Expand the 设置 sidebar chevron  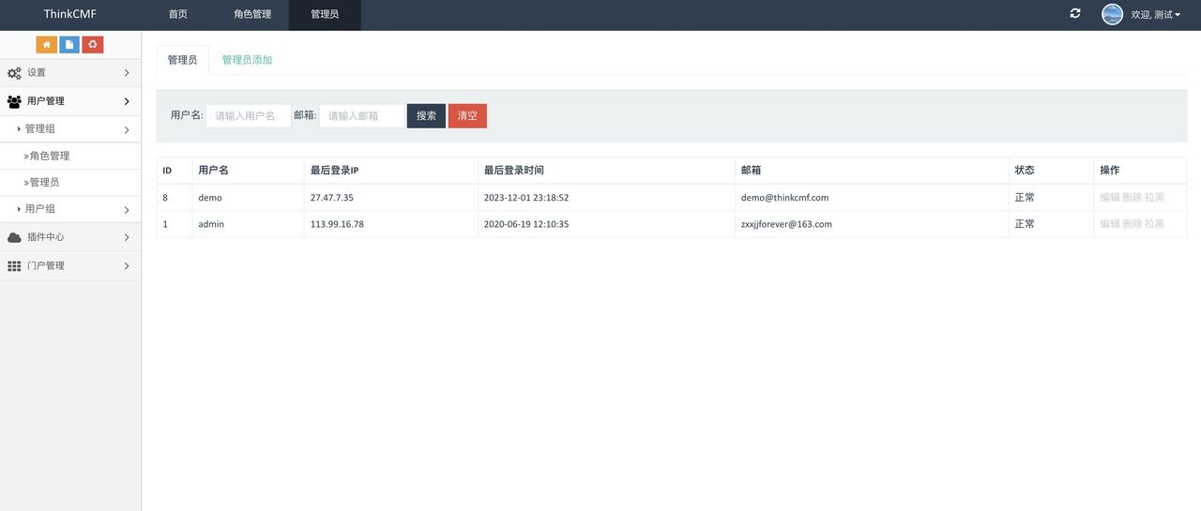(x=127, y=73)
